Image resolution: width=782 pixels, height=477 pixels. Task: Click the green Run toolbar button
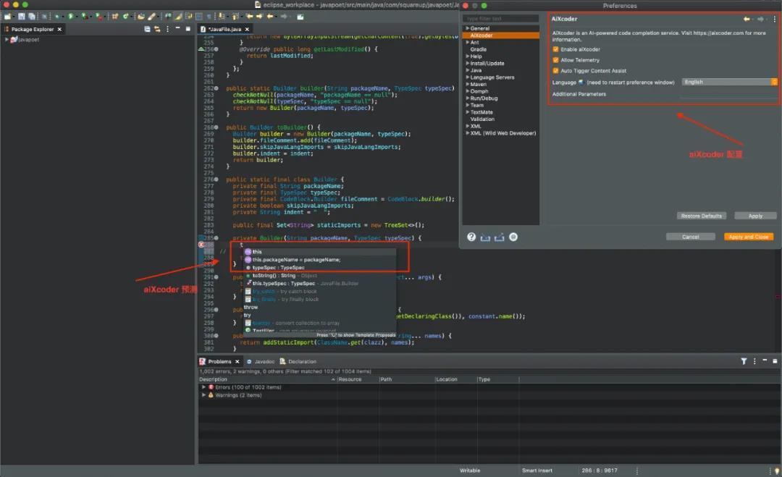(x=70, y=17)
